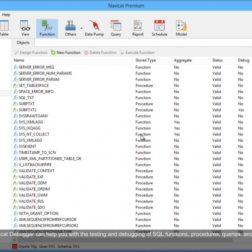The width and height of the screenshot is (252, 252).
Task: Select the VALIDATE_ORDIM procedure name
Action: (34, 189)
